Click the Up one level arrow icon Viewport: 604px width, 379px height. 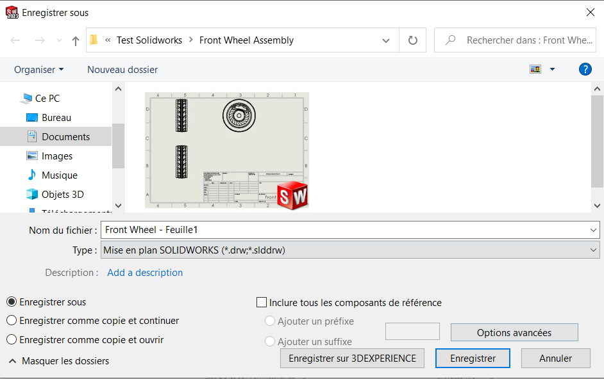click(x=76, y=40)
